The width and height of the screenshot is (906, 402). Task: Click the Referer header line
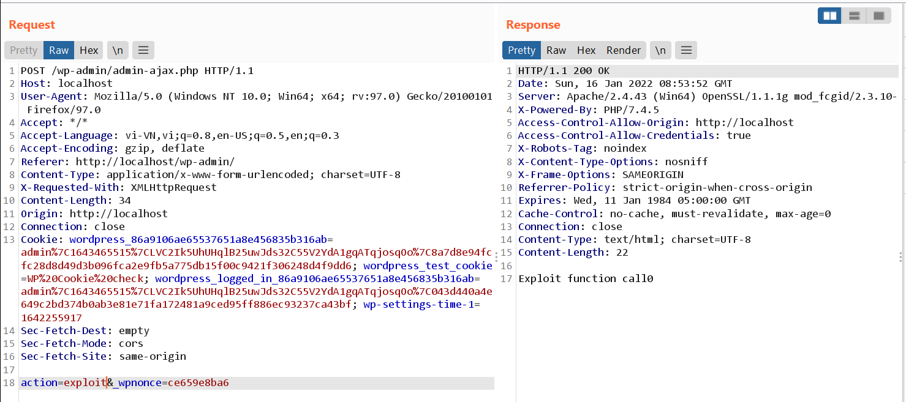pyautogui.click(x=127, y=162)
